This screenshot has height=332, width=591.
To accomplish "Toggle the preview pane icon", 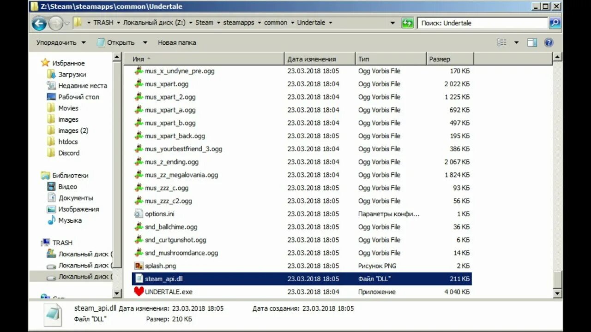I will (x=532, y=42).
